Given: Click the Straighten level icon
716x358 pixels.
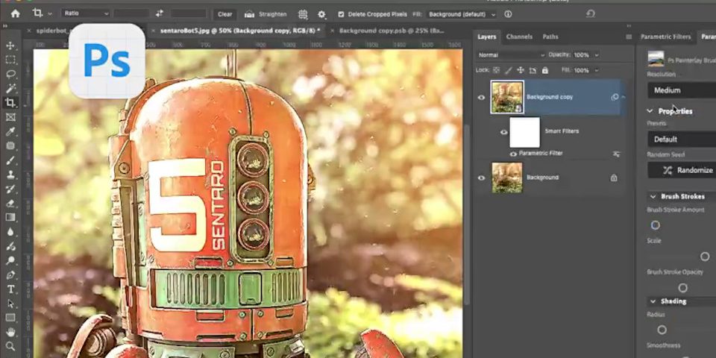Looking at the screenshot, I should coord(249,14).
